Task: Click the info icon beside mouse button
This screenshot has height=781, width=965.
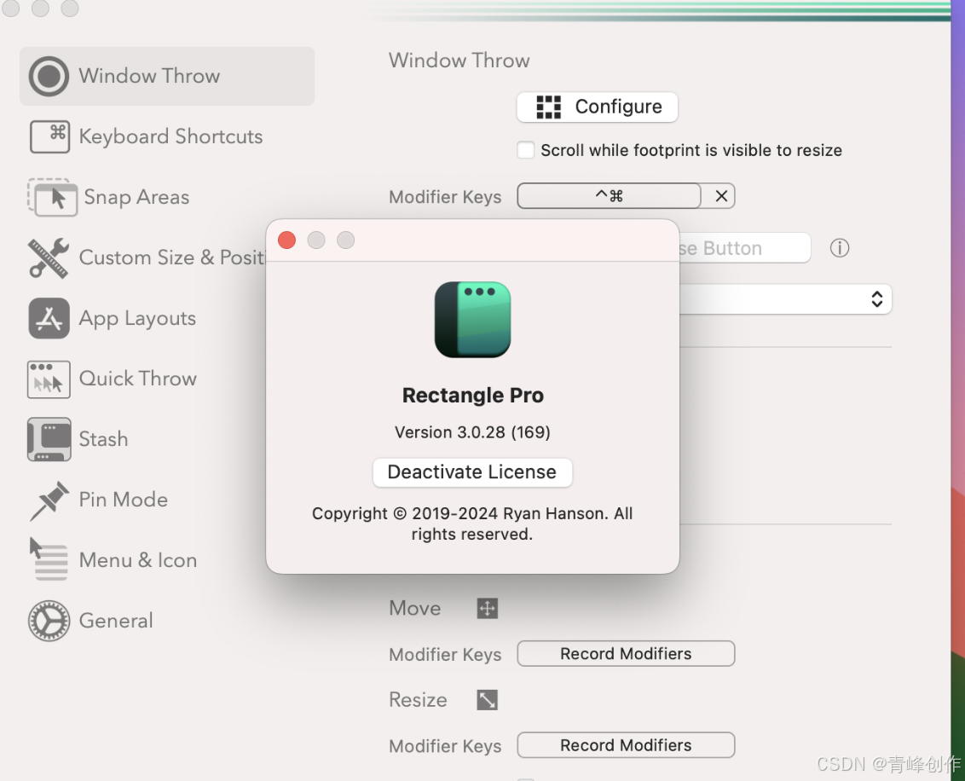Action: [x=840, y=248]
